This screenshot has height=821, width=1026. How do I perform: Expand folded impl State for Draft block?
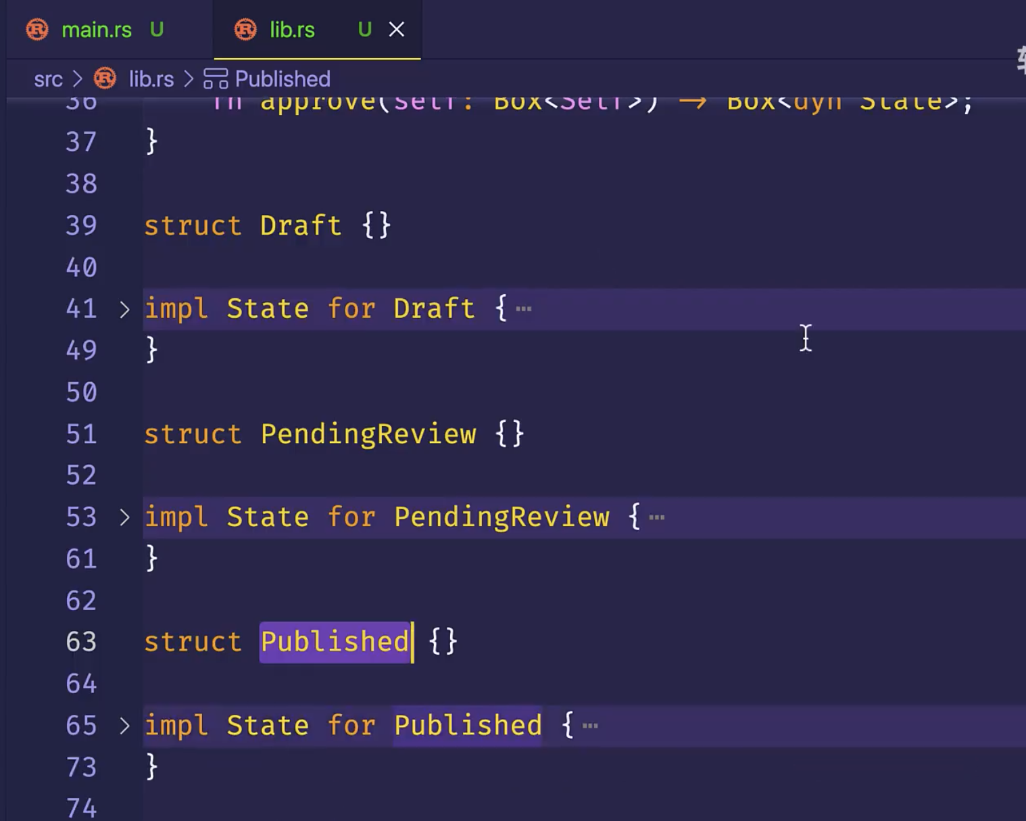tap(124, 310)
